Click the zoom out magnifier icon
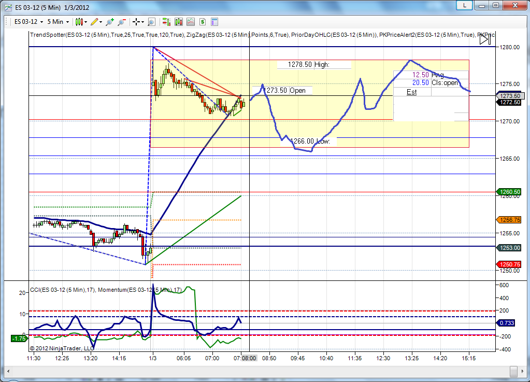 (x=121, y=22)
